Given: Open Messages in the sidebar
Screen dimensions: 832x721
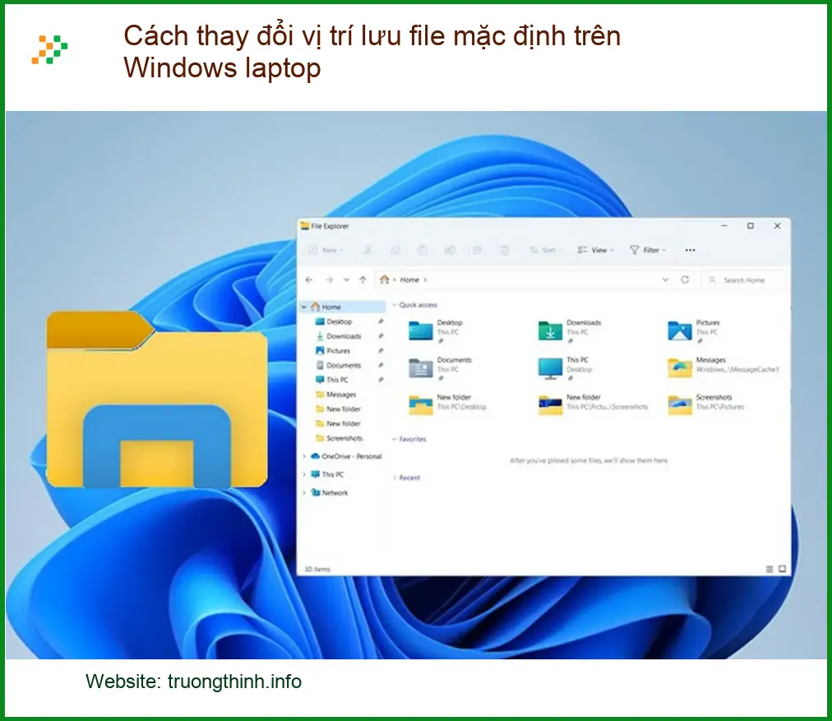Looking at the screenshot, I should (x=341, y=394).
